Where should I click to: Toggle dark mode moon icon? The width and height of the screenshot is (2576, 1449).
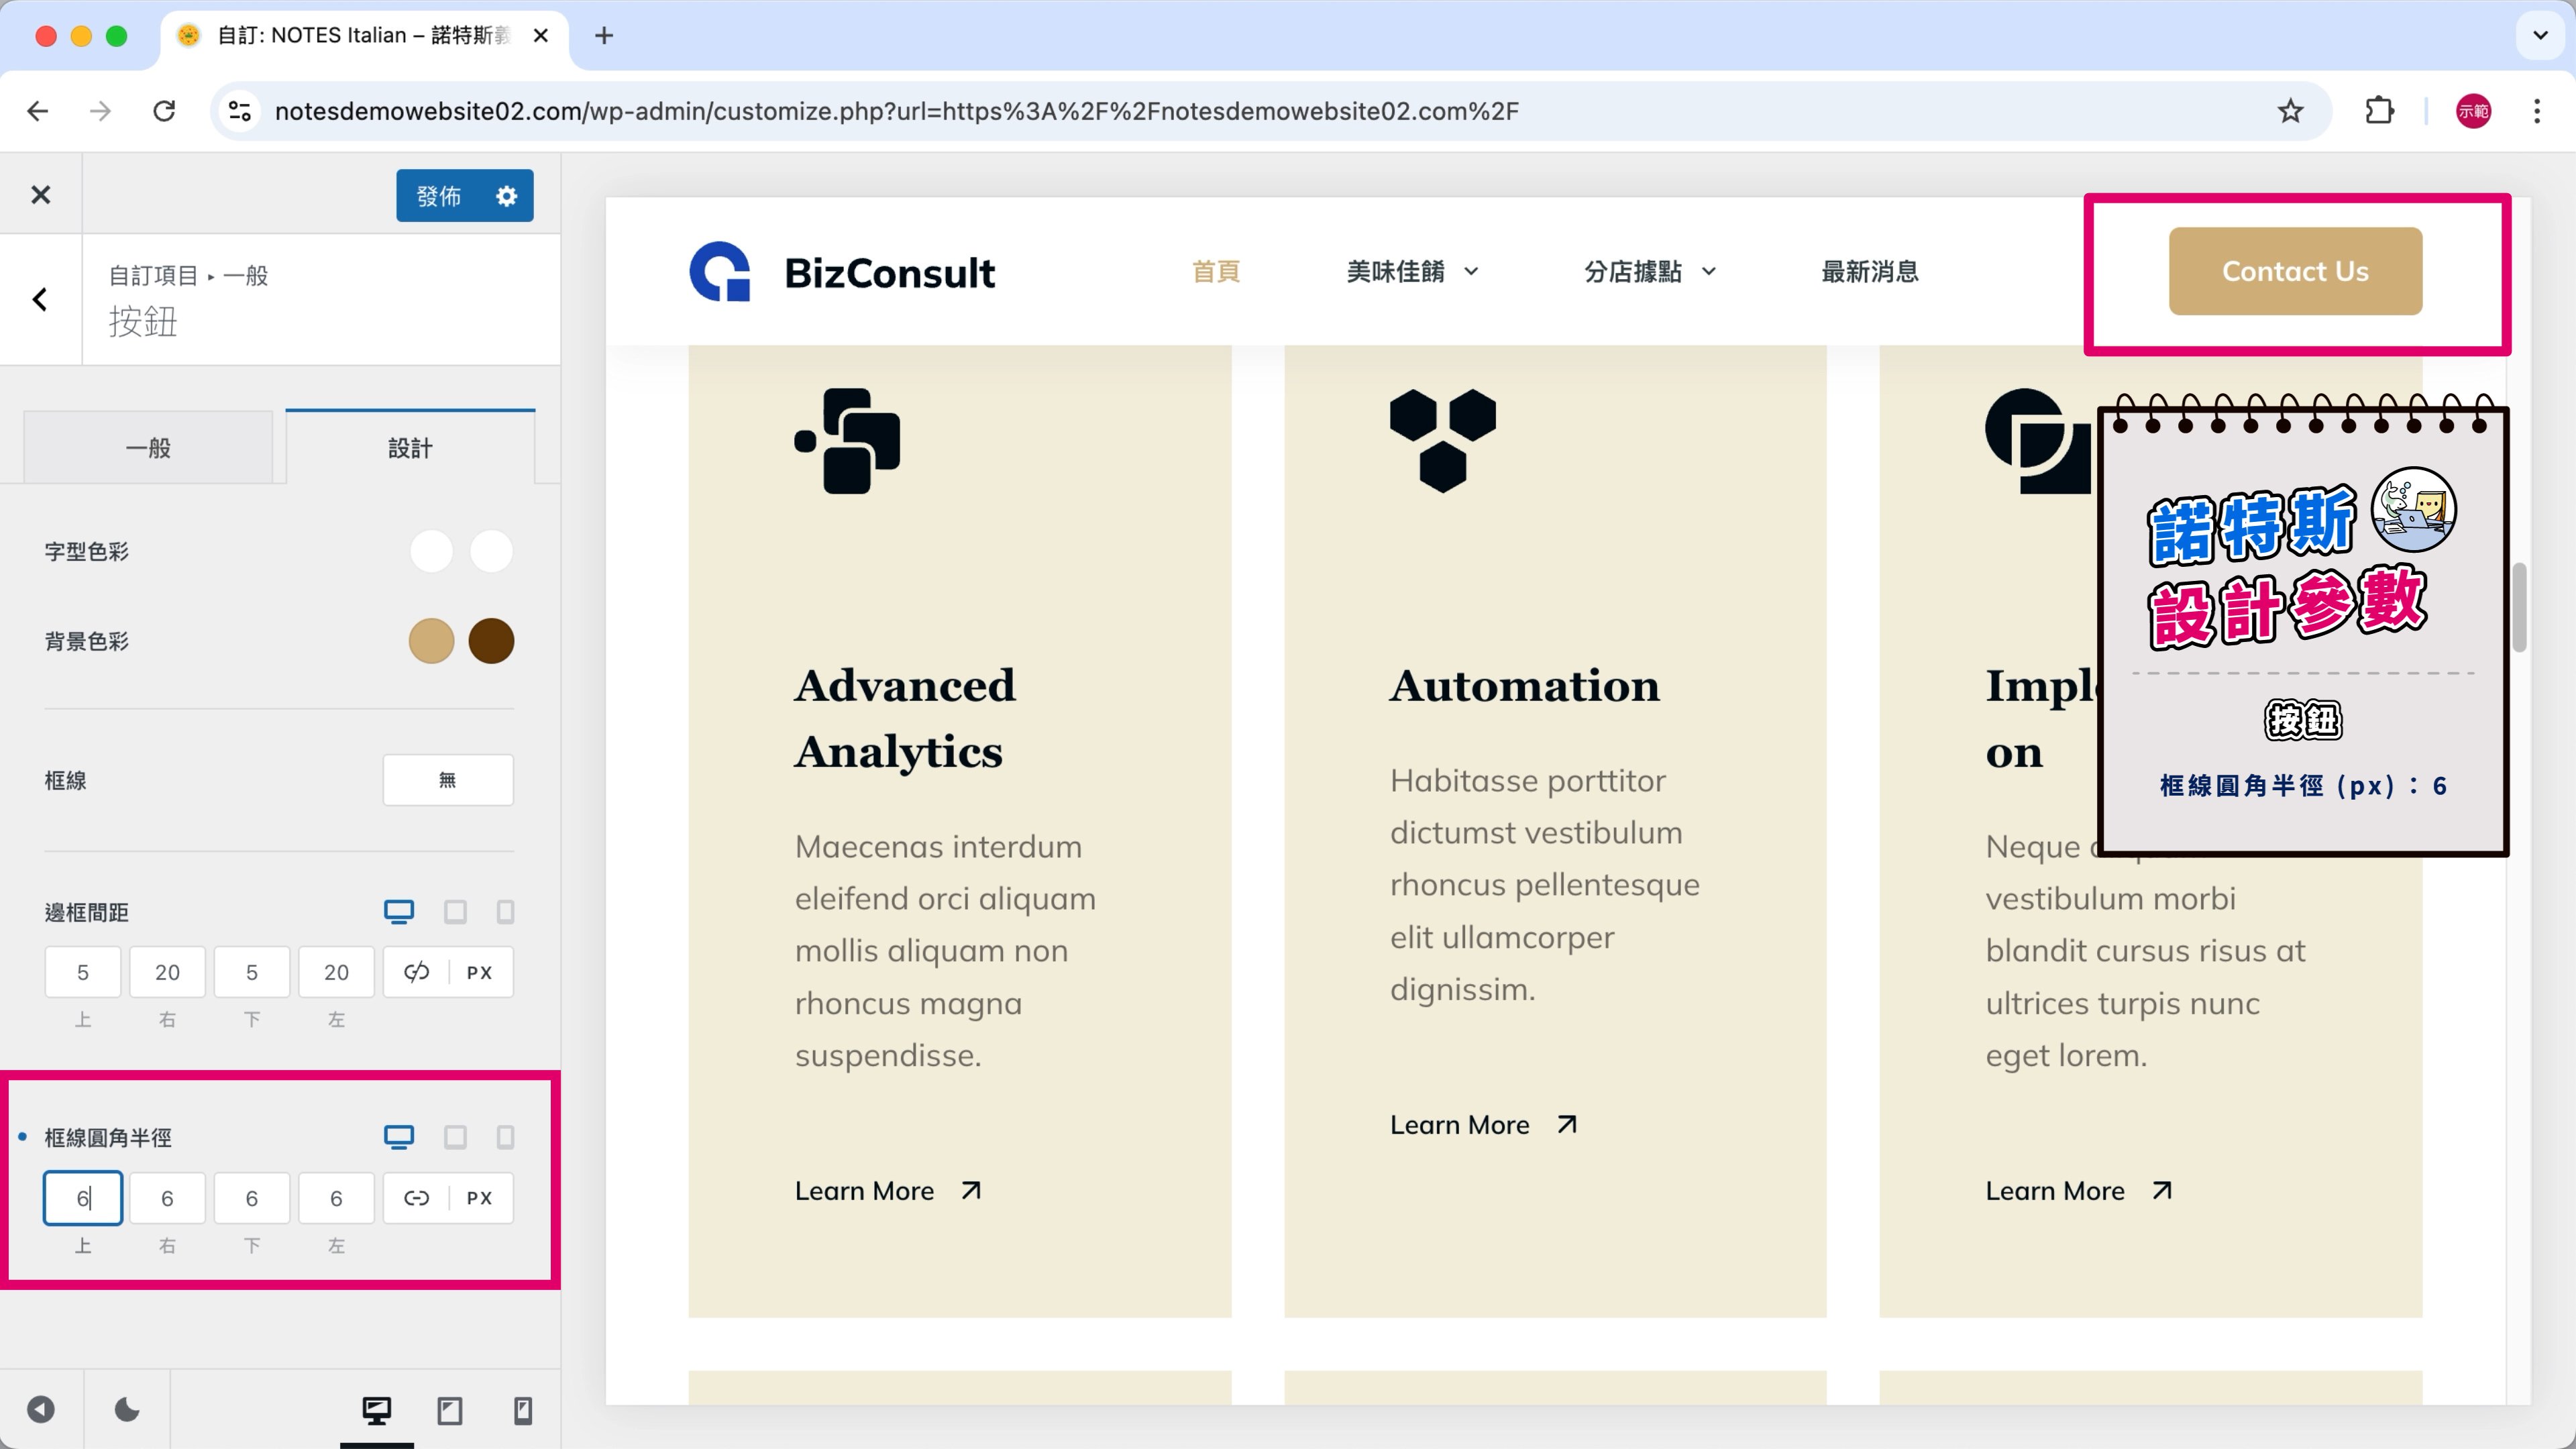coord(127,1410)
